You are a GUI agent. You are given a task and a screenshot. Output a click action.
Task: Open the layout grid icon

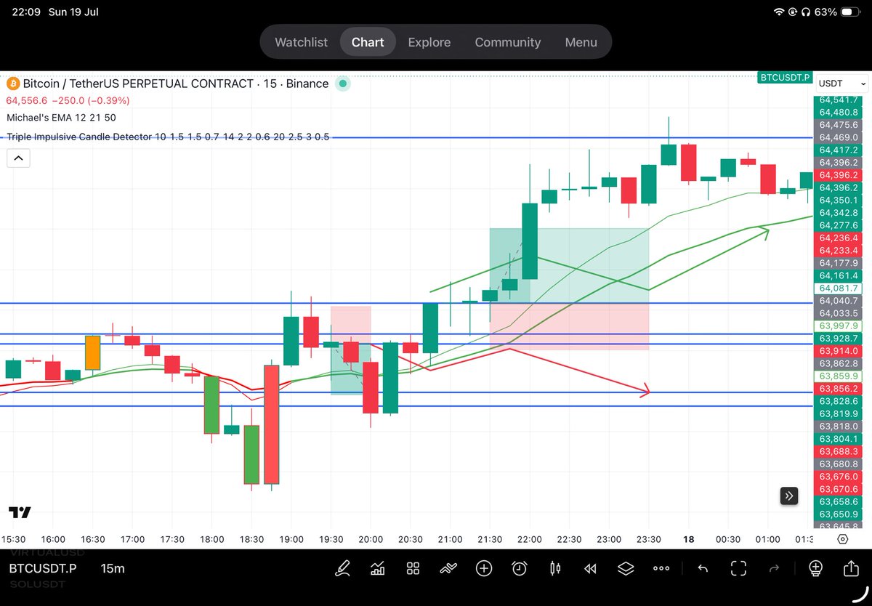[413, 568]
